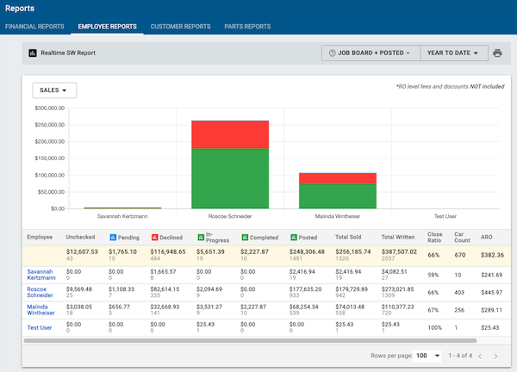Click the Total Sold column header
The image size is (517, 372).
coord(348,238)
